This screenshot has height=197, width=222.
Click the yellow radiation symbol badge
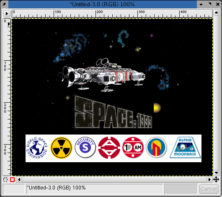coord(61,148)
